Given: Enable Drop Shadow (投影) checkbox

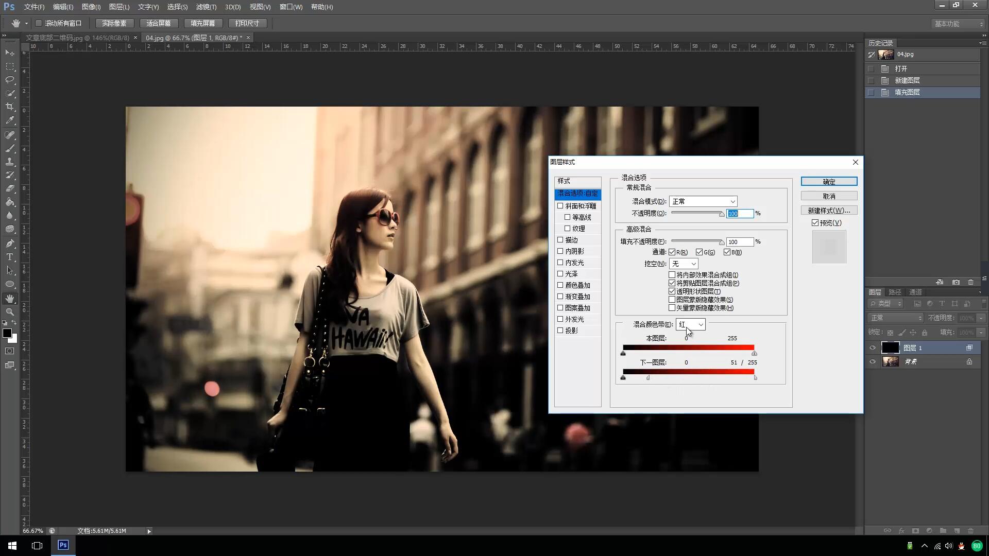Looking at the screenshot, I should click(x=560, y=331).
